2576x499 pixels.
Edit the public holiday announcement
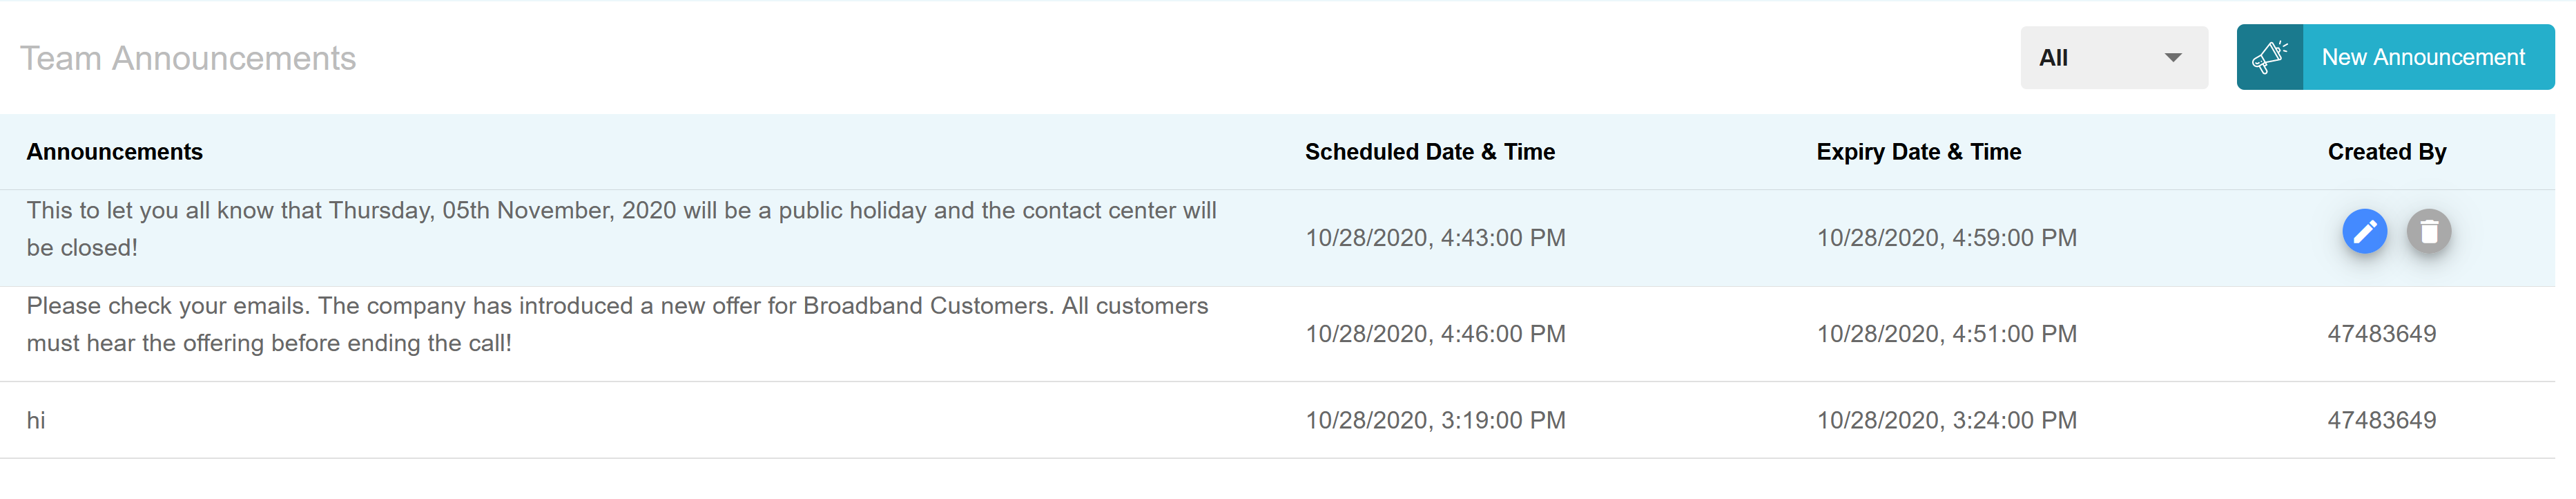click(2364, 232)
